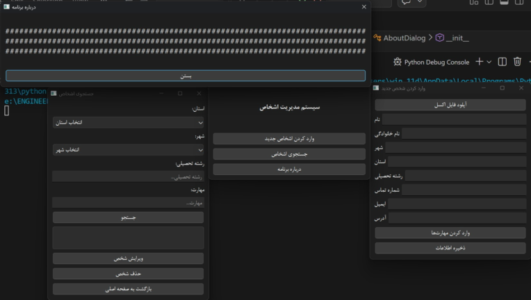
Task: Click وارد کردن مهارت‌ها button
Action: click(x=450, y=233)
